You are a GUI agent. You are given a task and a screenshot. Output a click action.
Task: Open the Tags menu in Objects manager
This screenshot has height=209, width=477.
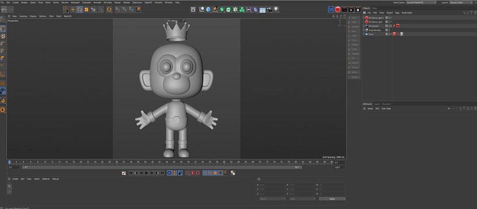(x=397, y=13)
